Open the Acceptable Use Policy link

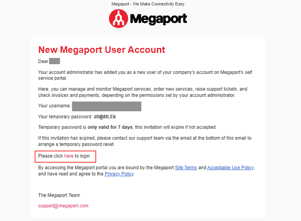(x=231, y=168)
